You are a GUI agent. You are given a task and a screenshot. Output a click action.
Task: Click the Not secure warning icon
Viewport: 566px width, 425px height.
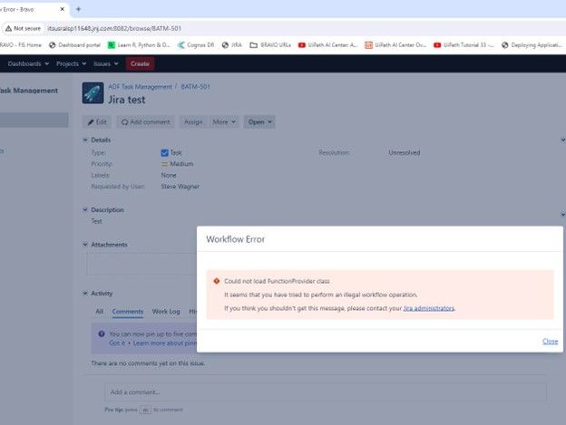(8, 28)
